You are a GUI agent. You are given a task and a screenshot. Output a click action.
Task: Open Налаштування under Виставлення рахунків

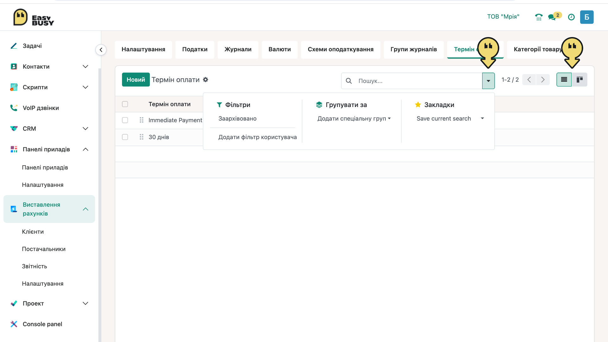click(43, 284)
